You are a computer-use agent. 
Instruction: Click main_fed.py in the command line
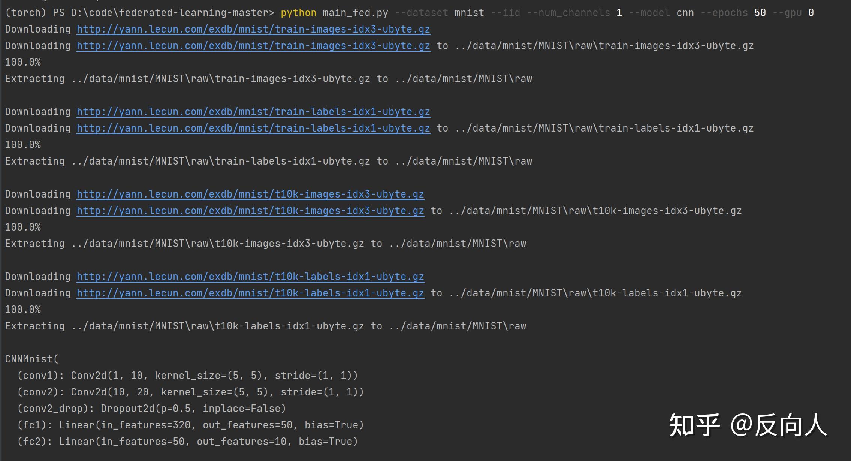tap(355, 13)
